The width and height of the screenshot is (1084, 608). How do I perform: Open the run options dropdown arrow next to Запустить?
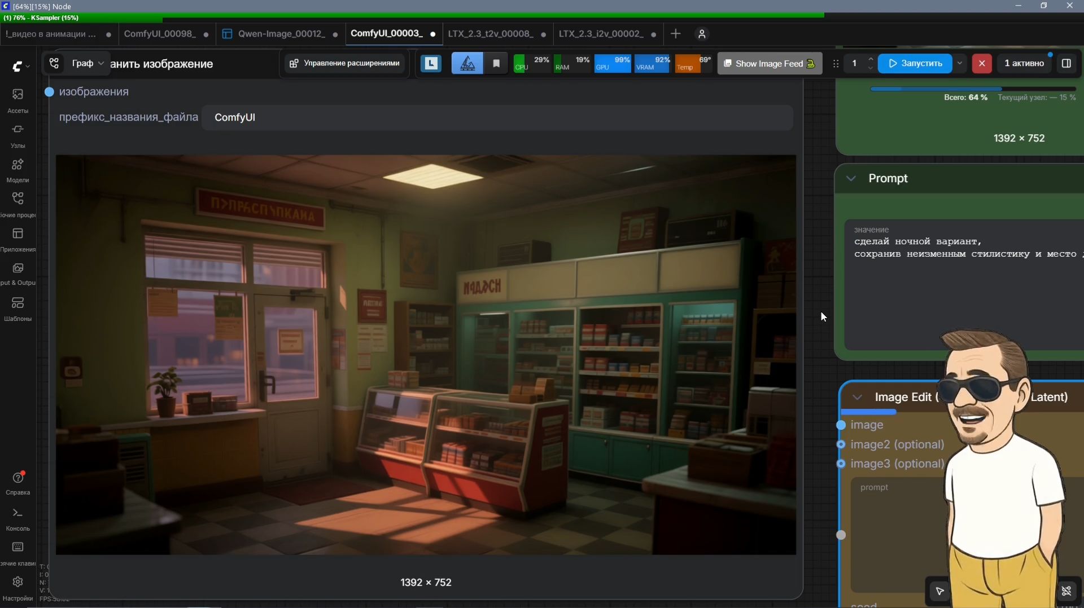coord(960,64)
